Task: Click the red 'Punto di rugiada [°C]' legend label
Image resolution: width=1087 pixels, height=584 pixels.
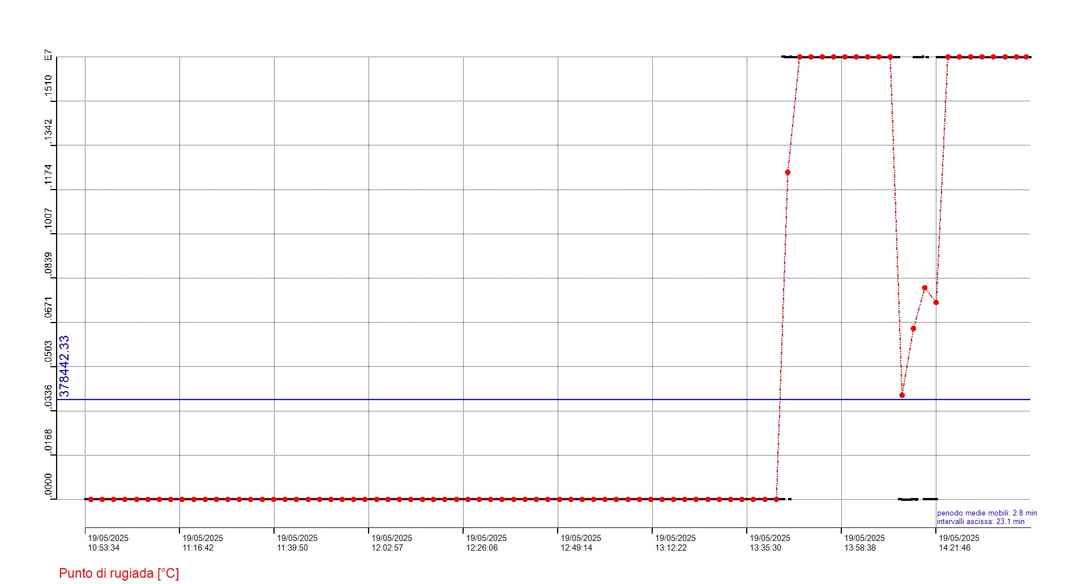Action: (x=119, y=573)
